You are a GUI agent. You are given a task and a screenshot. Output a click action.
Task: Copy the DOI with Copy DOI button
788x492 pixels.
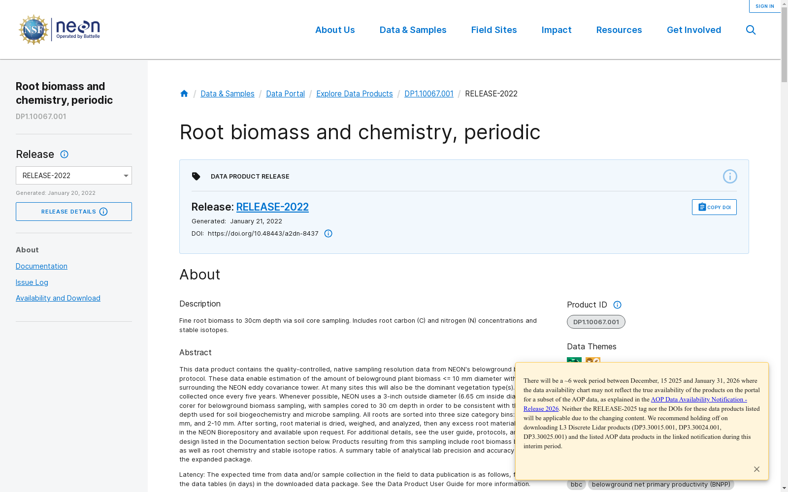click(714, 207)
